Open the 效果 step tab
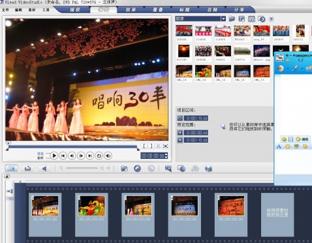This screenshot has height=243, width=312. tap(131, 10)
